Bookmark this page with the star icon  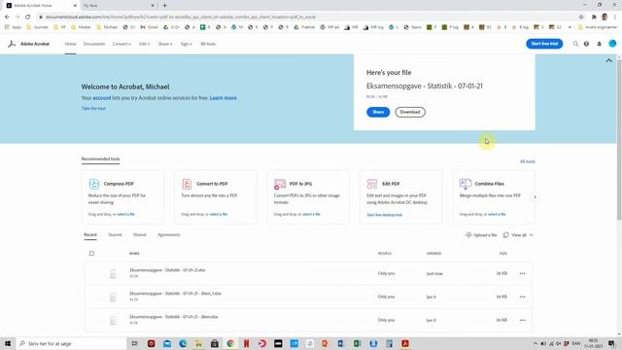(x=581, y=17)
